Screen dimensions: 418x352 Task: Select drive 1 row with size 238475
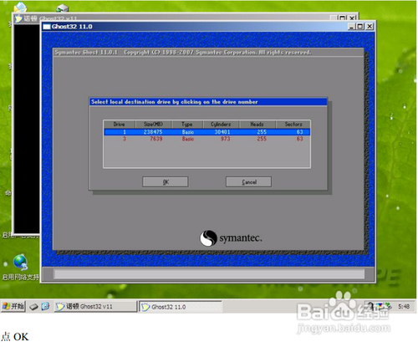[x=206, y=132]
